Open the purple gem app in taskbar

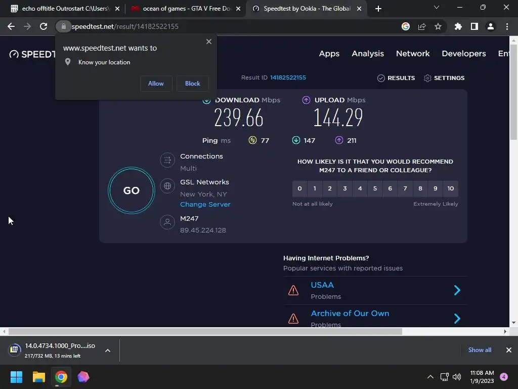coord(83,377)
